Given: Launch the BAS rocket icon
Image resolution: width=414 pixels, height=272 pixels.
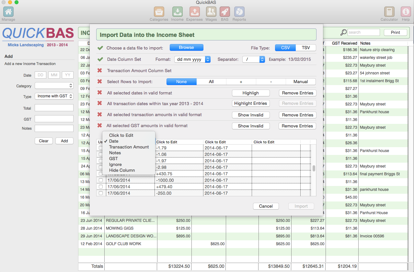Looking at the screenshot, I should pyautogui.click(x=225, y=12).
